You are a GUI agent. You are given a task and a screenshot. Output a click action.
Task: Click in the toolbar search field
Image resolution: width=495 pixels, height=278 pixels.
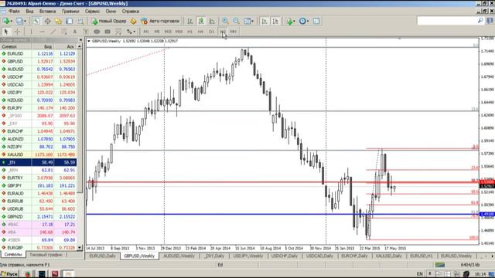[x=447, y=21]
